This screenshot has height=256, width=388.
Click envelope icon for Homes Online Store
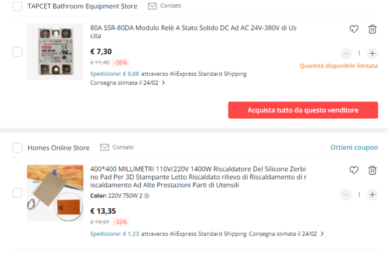tap(104, 147)
